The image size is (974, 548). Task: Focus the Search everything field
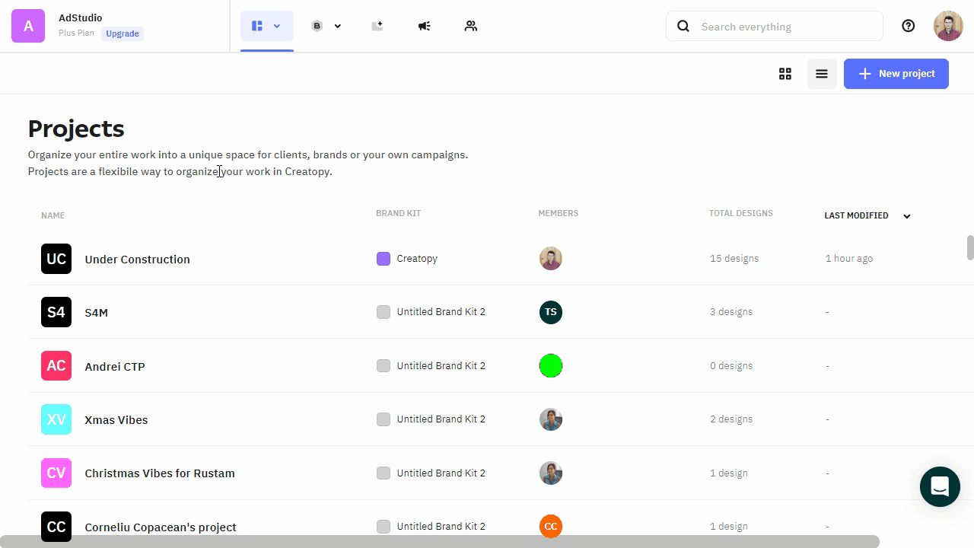tap(775, 26)
